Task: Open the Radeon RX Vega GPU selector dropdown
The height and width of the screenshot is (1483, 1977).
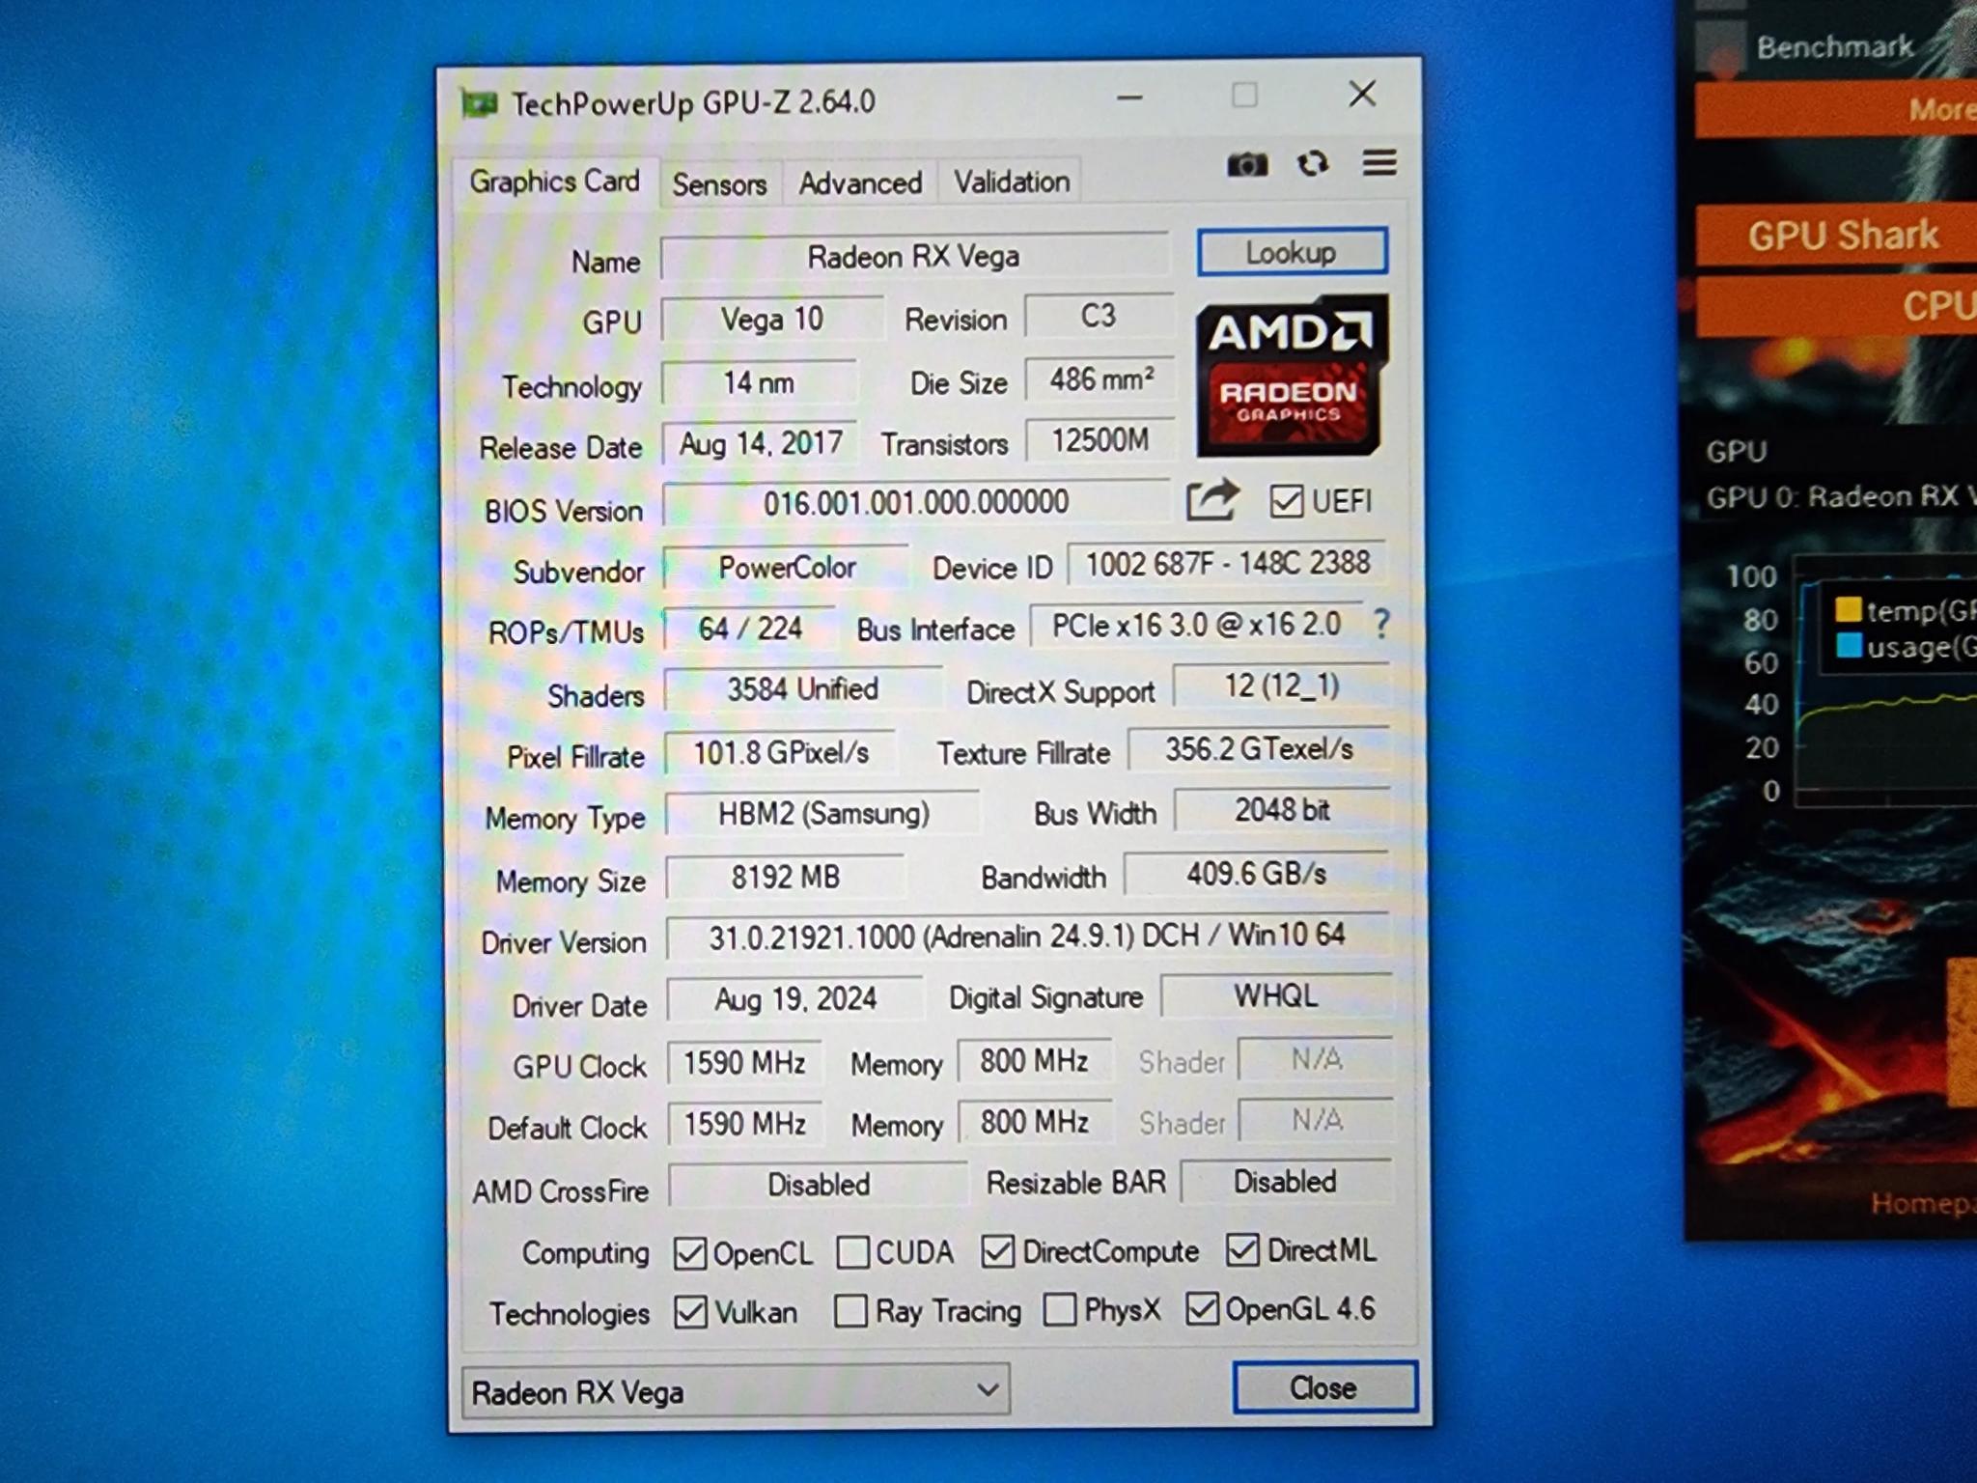Action: coord(736,1391)
